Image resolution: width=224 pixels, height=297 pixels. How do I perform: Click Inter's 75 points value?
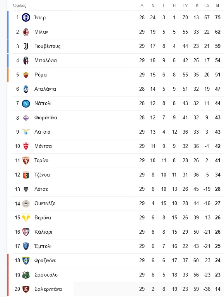217,18
